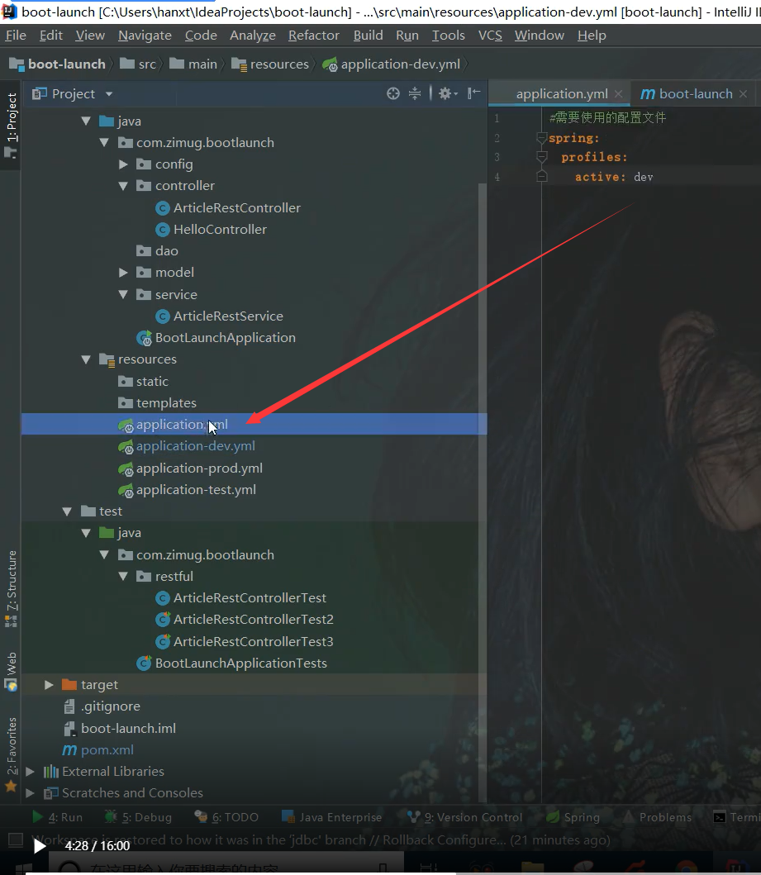Open the Build menu
761x875 pixels.
(x=369, y=36)
